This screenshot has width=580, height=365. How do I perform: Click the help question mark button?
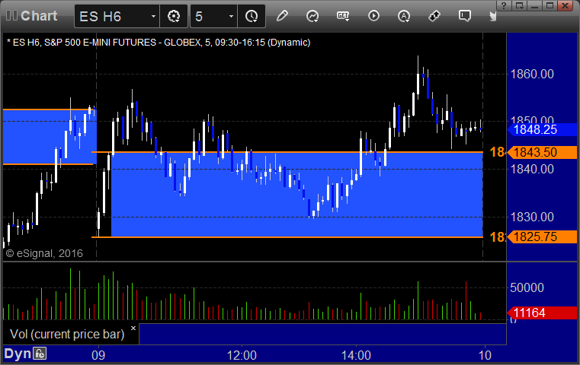(x=505, y=5)
